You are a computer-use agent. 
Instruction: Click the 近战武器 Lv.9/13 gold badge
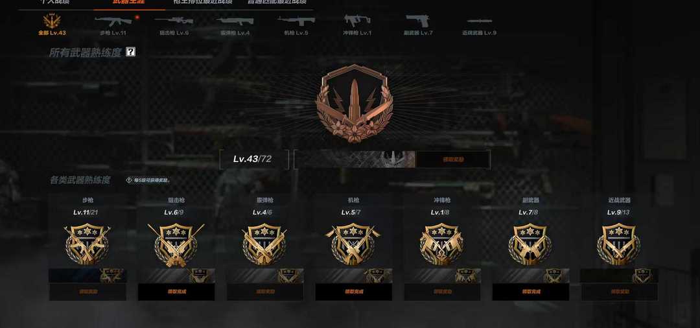619,244
